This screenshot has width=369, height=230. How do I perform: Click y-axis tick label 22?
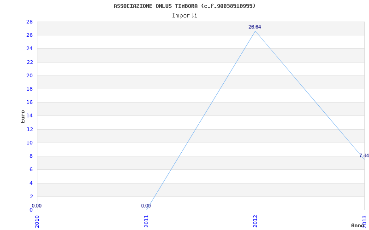point(30,62)
